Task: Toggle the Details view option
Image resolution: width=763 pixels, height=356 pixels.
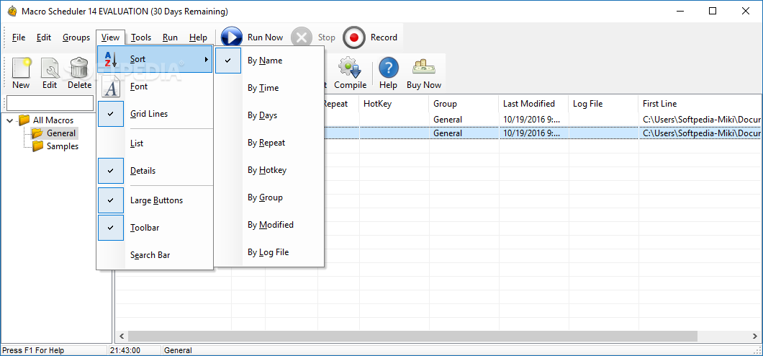Action: pyautogui.click(x=155, y=171)
